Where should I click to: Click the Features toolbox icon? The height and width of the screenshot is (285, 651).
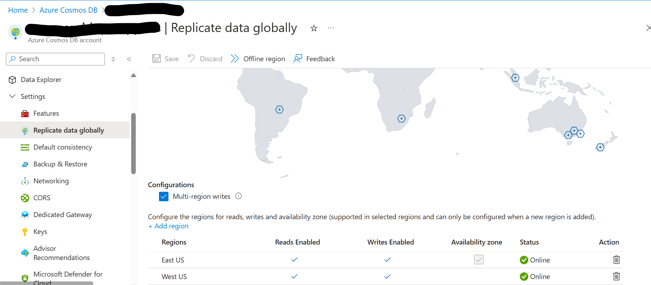point(25,113)
